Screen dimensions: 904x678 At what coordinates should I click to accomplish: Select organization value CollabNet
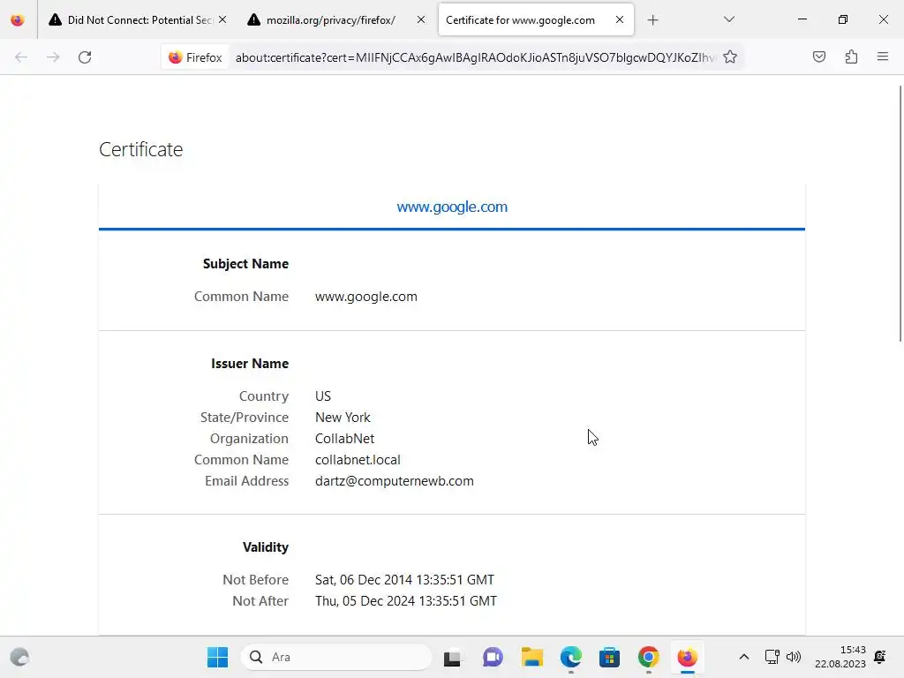[x=345, y=439]
